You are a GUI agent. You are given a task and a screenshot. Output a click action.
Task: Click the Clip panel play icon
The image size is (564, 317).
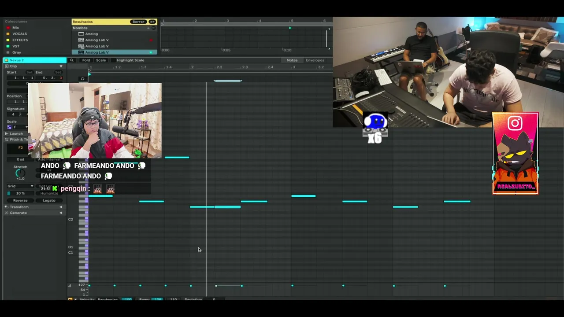(7, 66)
